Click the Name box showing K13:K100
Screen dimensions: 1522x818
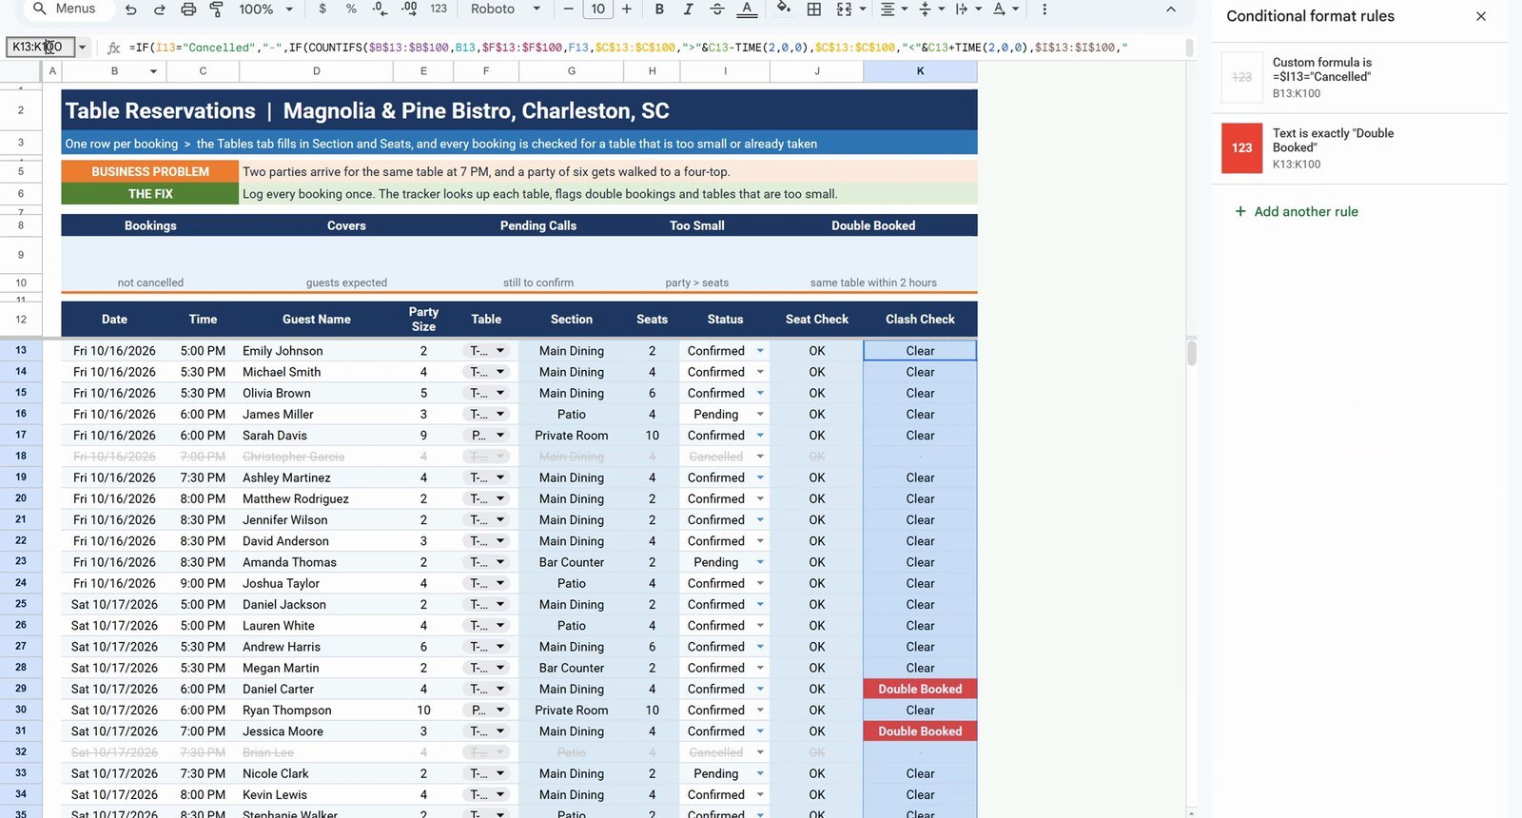40,47
